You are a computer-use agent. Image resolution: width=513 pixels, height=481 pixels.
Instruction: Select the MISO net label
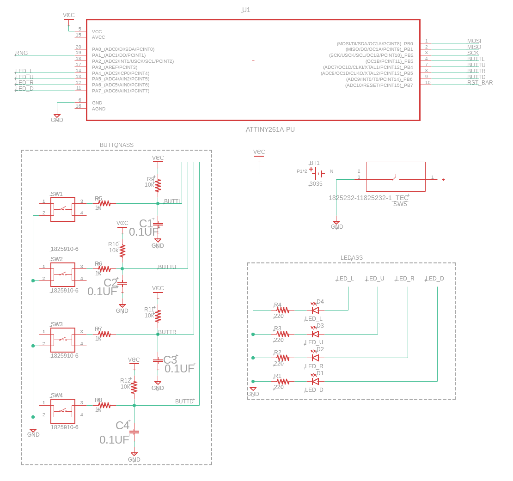474,47
